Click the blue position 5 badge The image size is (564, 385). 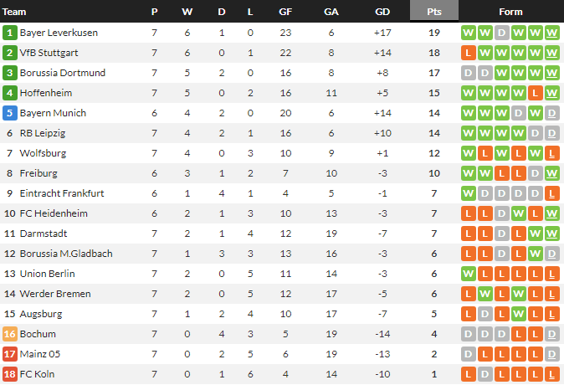point(10,113)
